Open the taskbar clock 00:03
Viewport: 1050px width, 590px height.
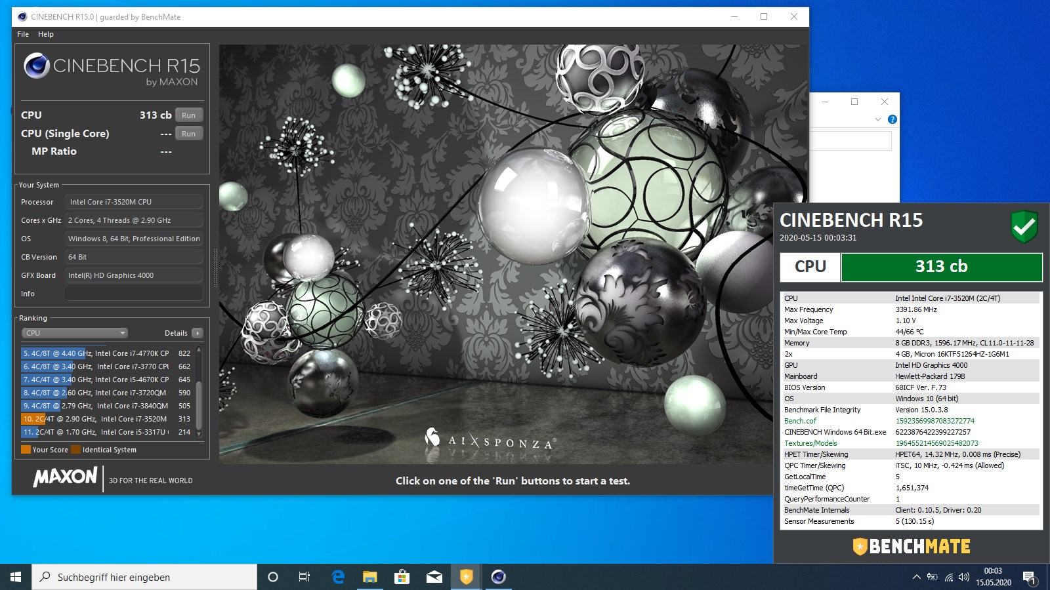pos(993,577)
